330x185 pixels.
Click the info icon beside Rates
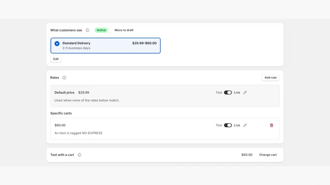coord(64,78)
